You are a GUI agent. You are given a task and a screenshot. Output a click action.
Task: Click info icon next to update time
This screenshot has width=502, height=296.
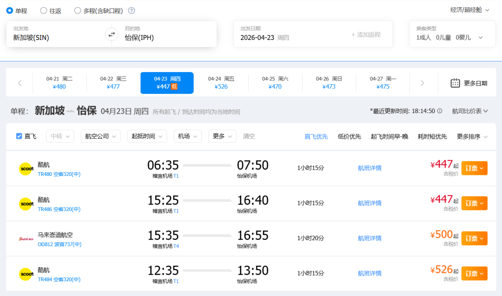coord(440,111)
